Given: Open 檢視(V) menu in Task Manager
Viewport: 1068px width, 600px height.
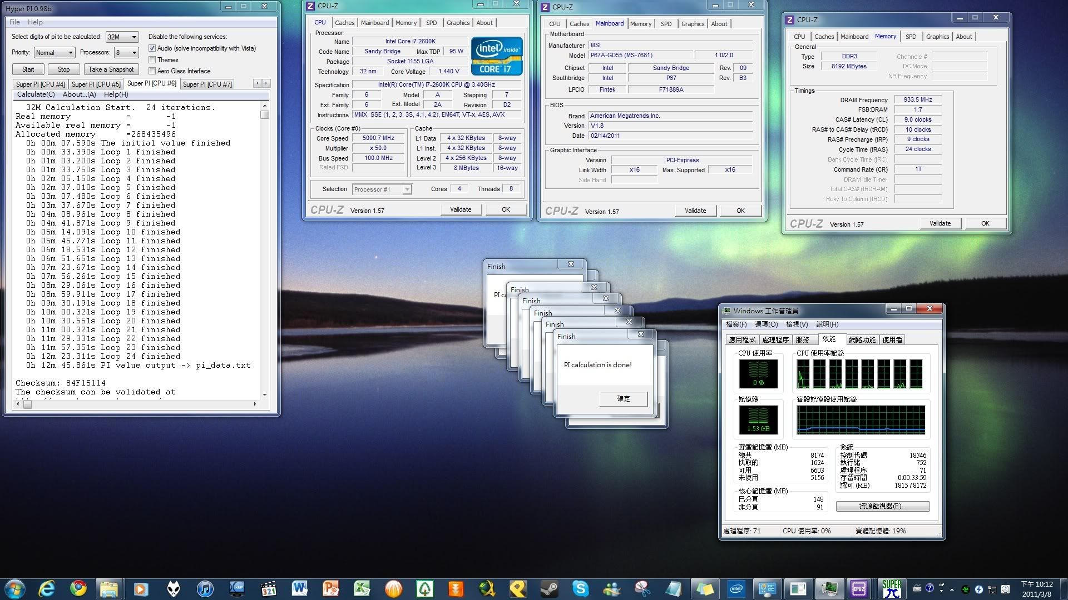Looking at the screenshot, I should 797,324.
